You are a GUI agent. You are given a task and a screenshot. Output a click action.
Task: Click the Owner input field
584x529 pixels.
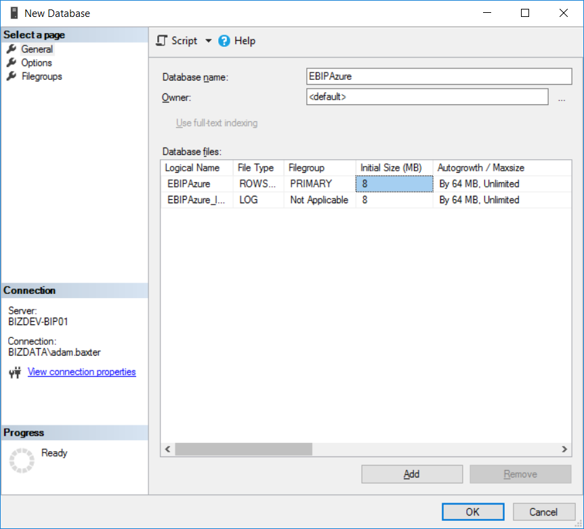427,97
